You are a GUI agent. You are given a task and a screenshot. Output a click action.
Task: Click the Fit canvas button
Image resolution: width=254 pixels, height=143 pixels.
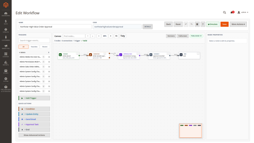point(116,36)
